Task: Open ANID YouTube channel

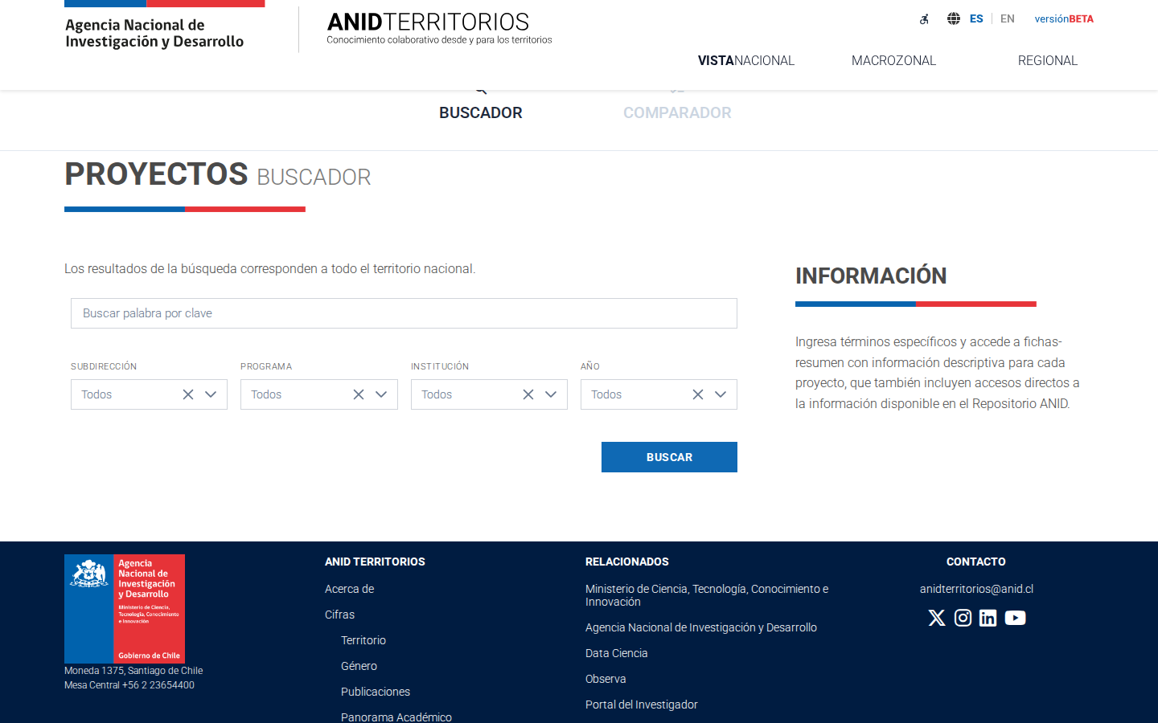Action: pyautogui.click(x=1015, y=618)
